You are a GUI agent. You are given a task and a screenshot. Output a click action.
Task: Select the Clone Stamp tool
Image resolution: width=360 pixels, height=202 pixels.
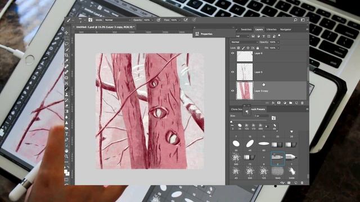click(x=66, y=94)
